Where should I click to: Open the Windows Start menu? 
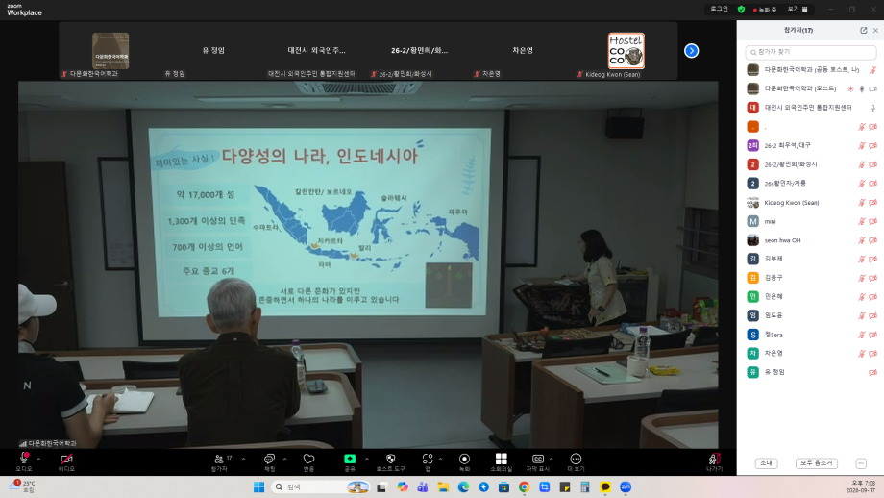pyautogui.click(x=258, y=487)
